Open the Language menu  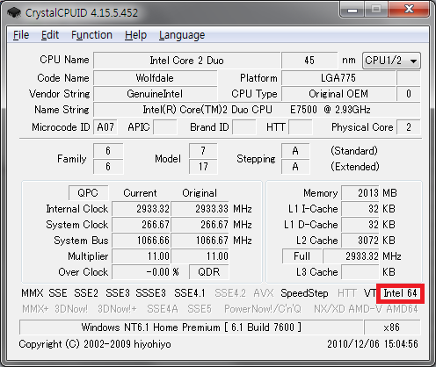(182, 35)
